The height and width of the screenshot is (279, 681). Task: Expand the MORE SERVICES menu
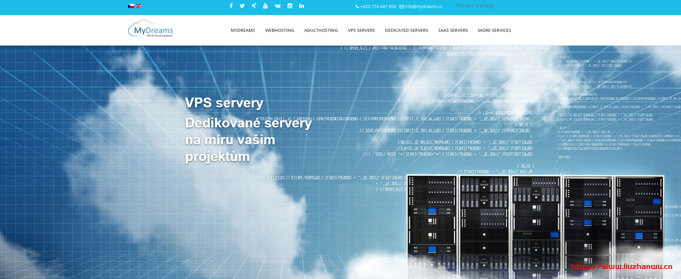click(x=494, y=30)
